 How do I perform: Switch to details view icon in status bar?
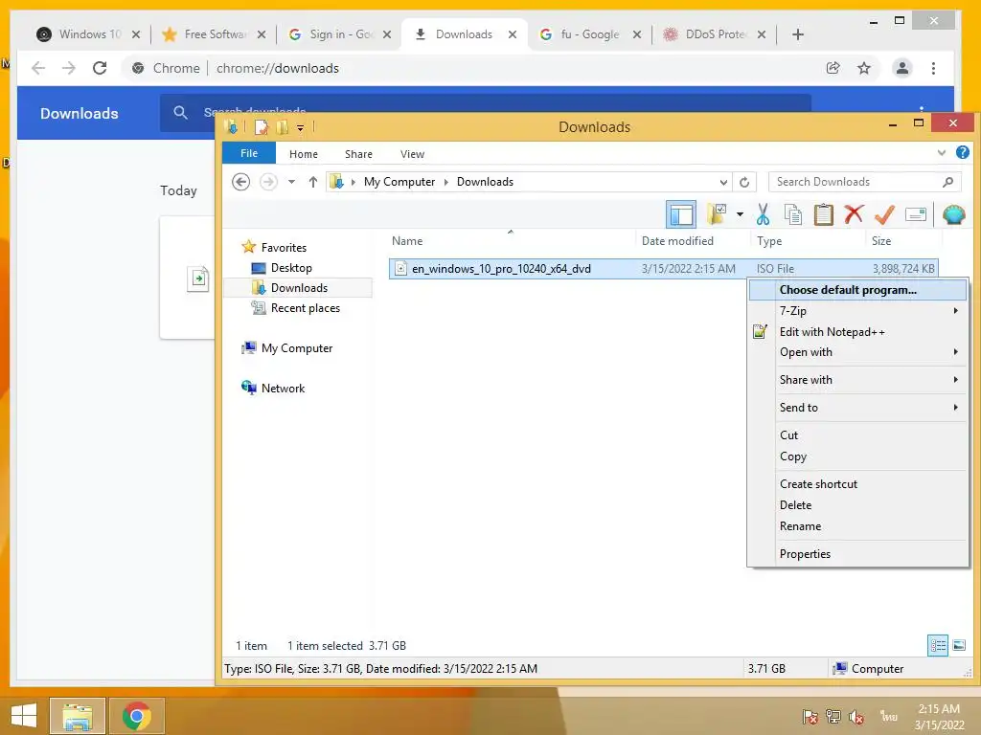coord(938,646)
